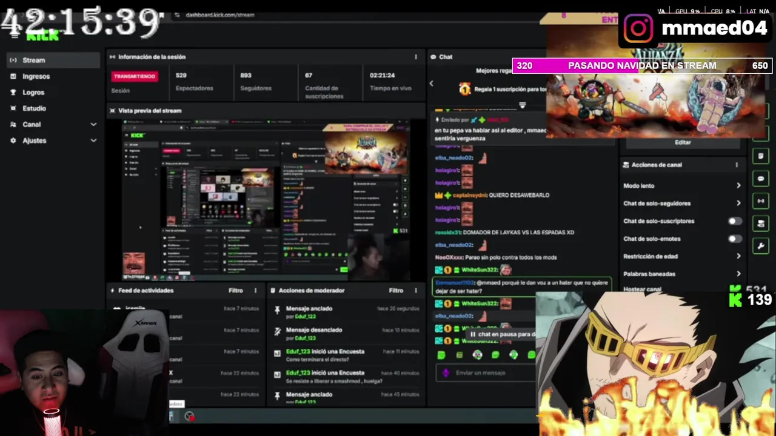Open Palabras baneadas settings
Viewport: 776px width, 436px height.
tap(682, 274)
